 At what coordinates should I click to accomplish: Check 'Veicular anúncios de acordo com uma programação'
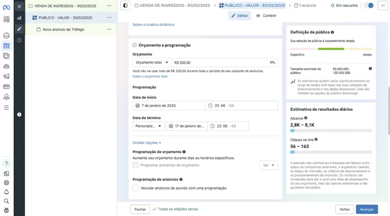136,188
